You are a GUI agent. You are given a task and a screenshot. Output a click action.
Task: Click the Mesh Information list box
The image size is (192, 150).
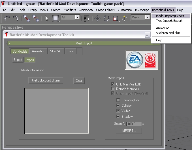[57, 111]
